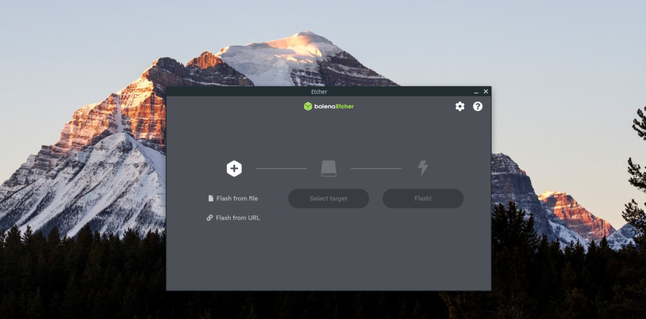This screenshot has height=319, width=646.
Task: Open the Etcher settings gear
Action: 459,106
